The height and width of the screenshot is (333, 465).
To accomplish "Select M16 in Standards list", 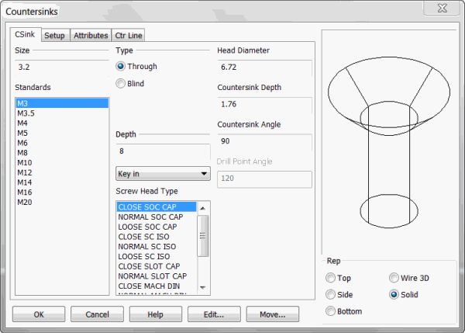I will pos(62,193).
